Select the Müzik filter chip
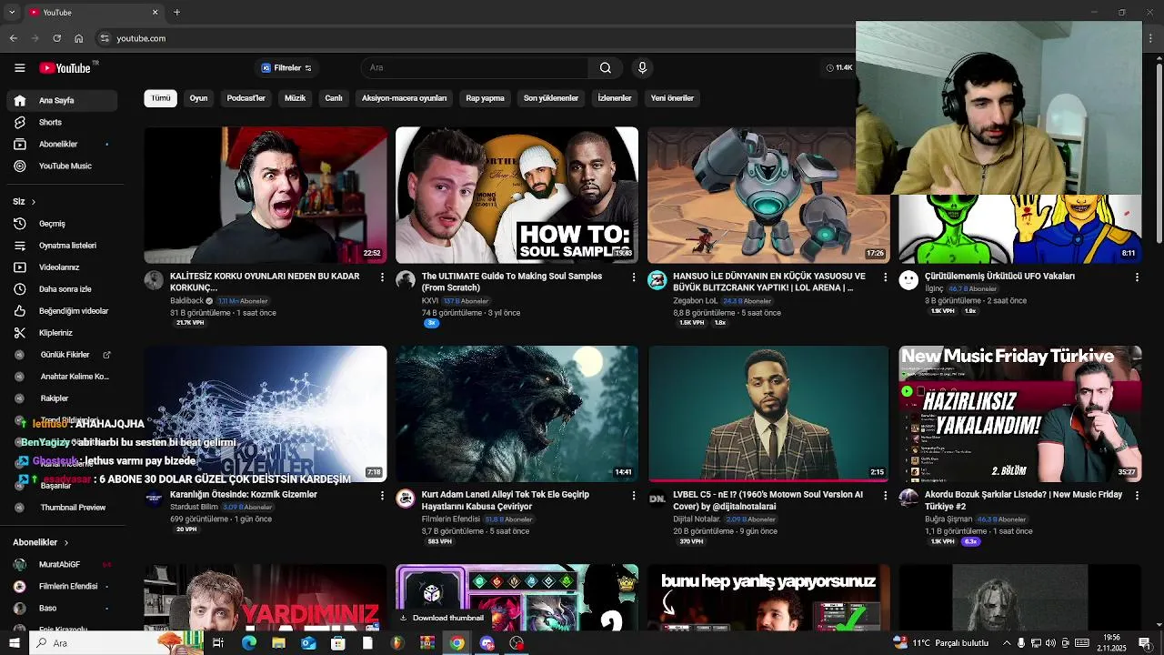This screenshot has width=1164, height=655. tap(296, 98)
